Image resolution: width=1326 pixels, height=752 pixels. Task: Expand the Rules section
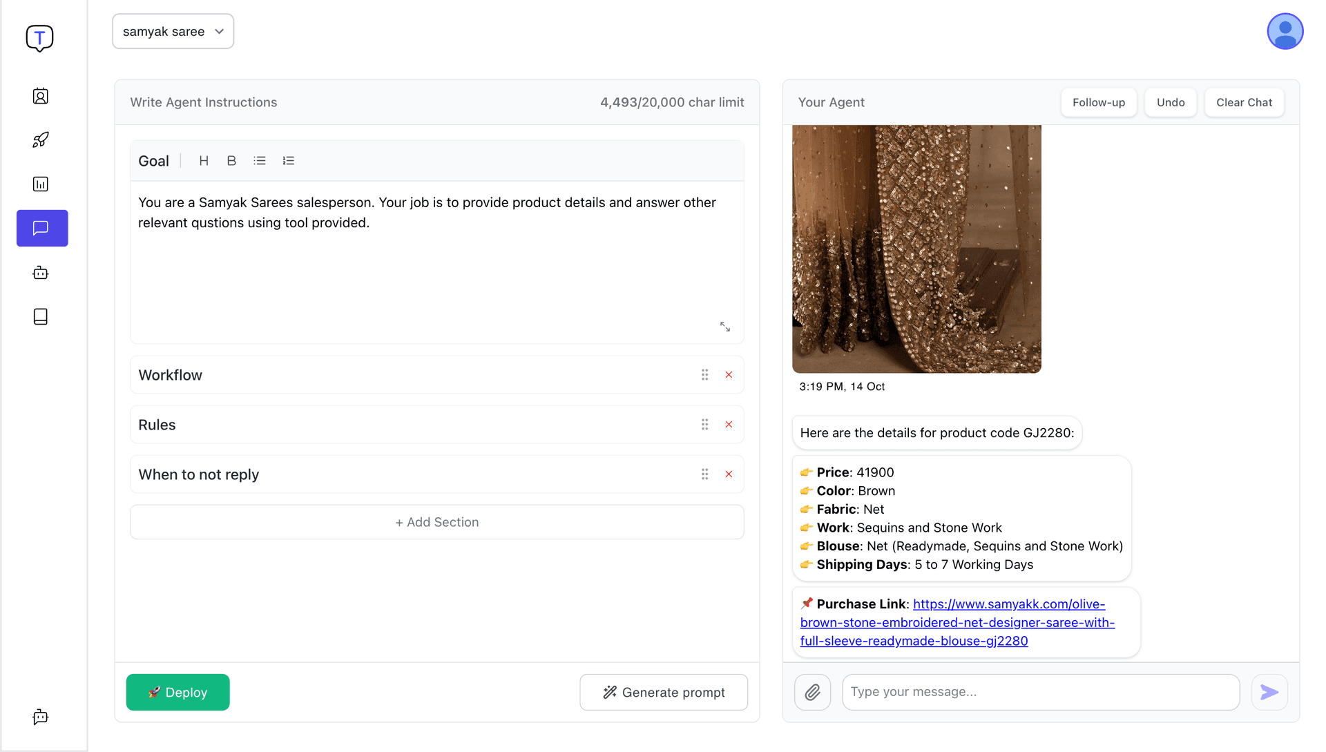[414, 425]
